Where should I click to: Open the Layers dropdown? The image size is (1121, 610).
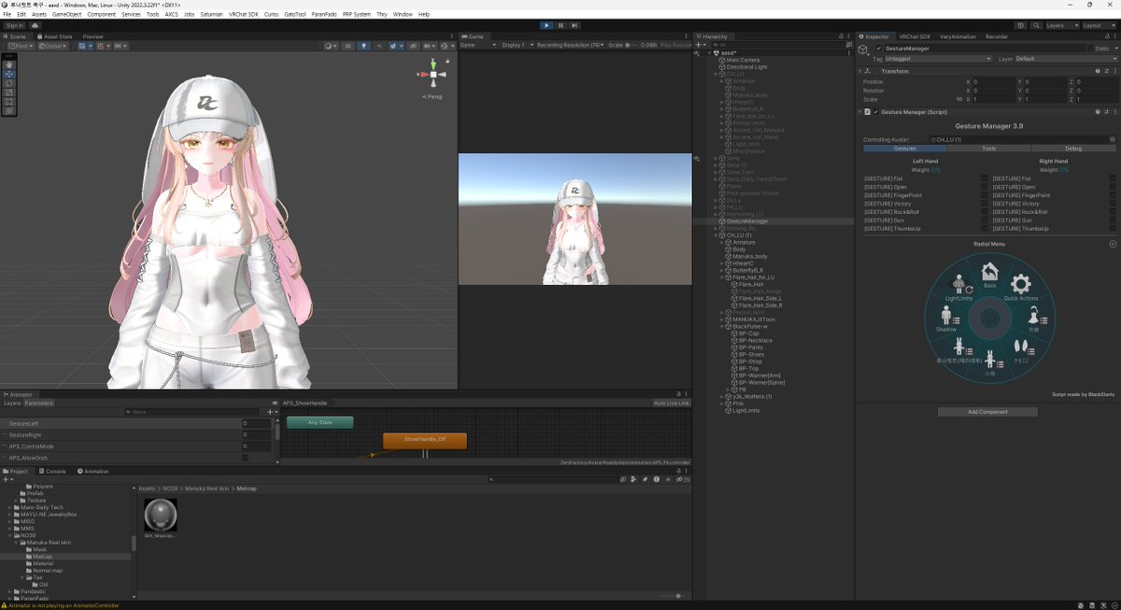[1060, 25]
